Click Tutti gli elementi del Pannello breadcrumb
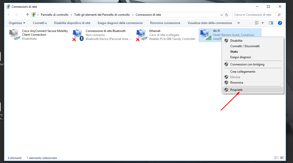 [x=102, y=15]
